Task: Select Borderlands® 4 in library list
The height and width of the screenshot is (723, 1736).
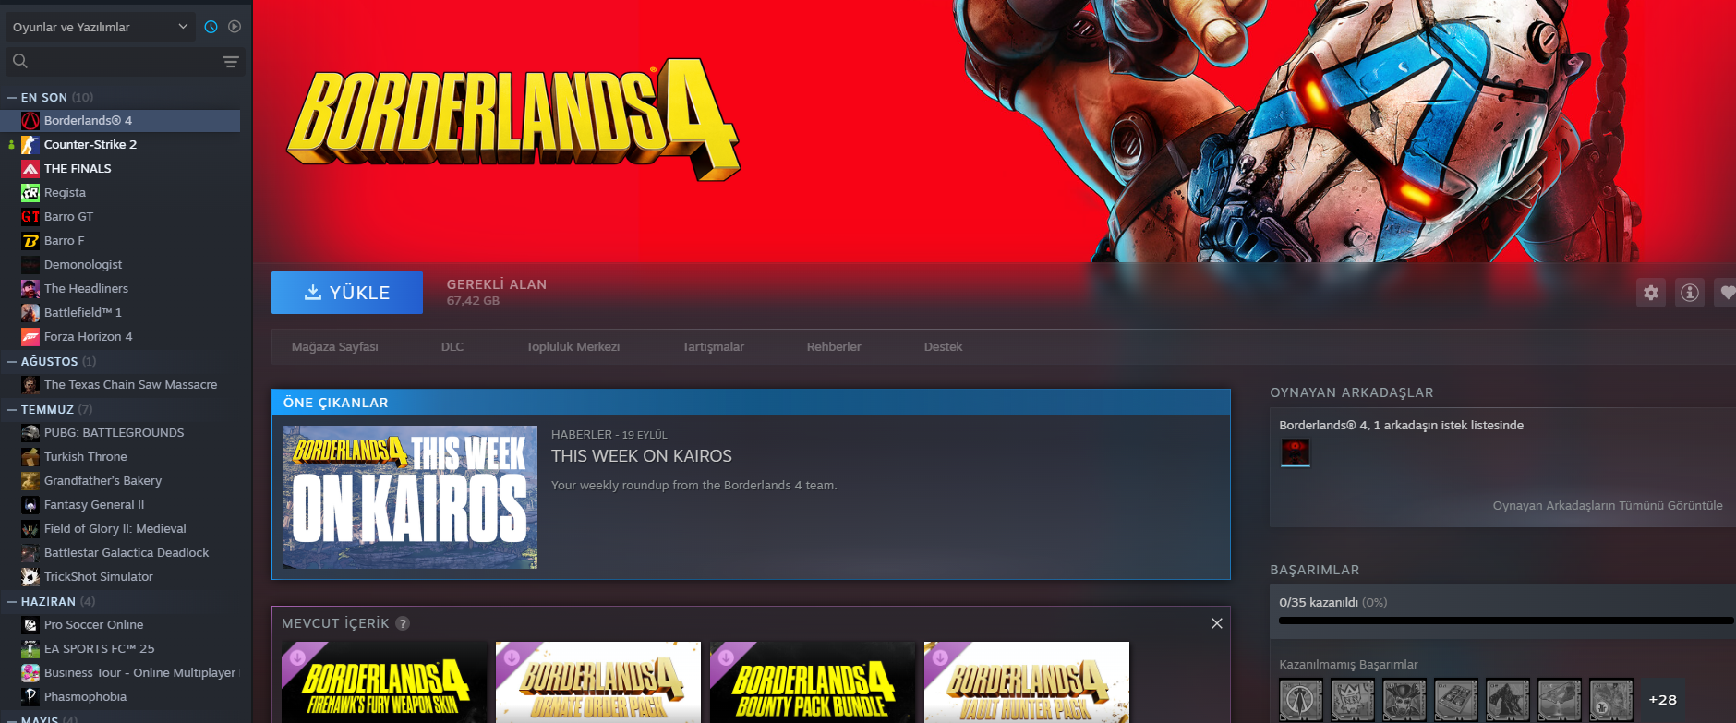Action: pos(121,120)
